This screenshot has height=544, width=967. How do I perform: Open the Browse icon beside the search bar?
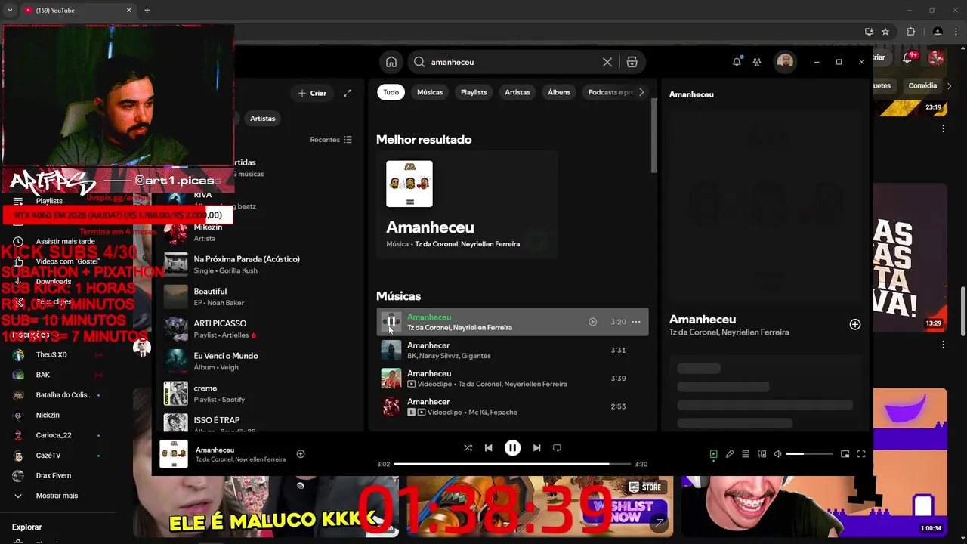632,62
